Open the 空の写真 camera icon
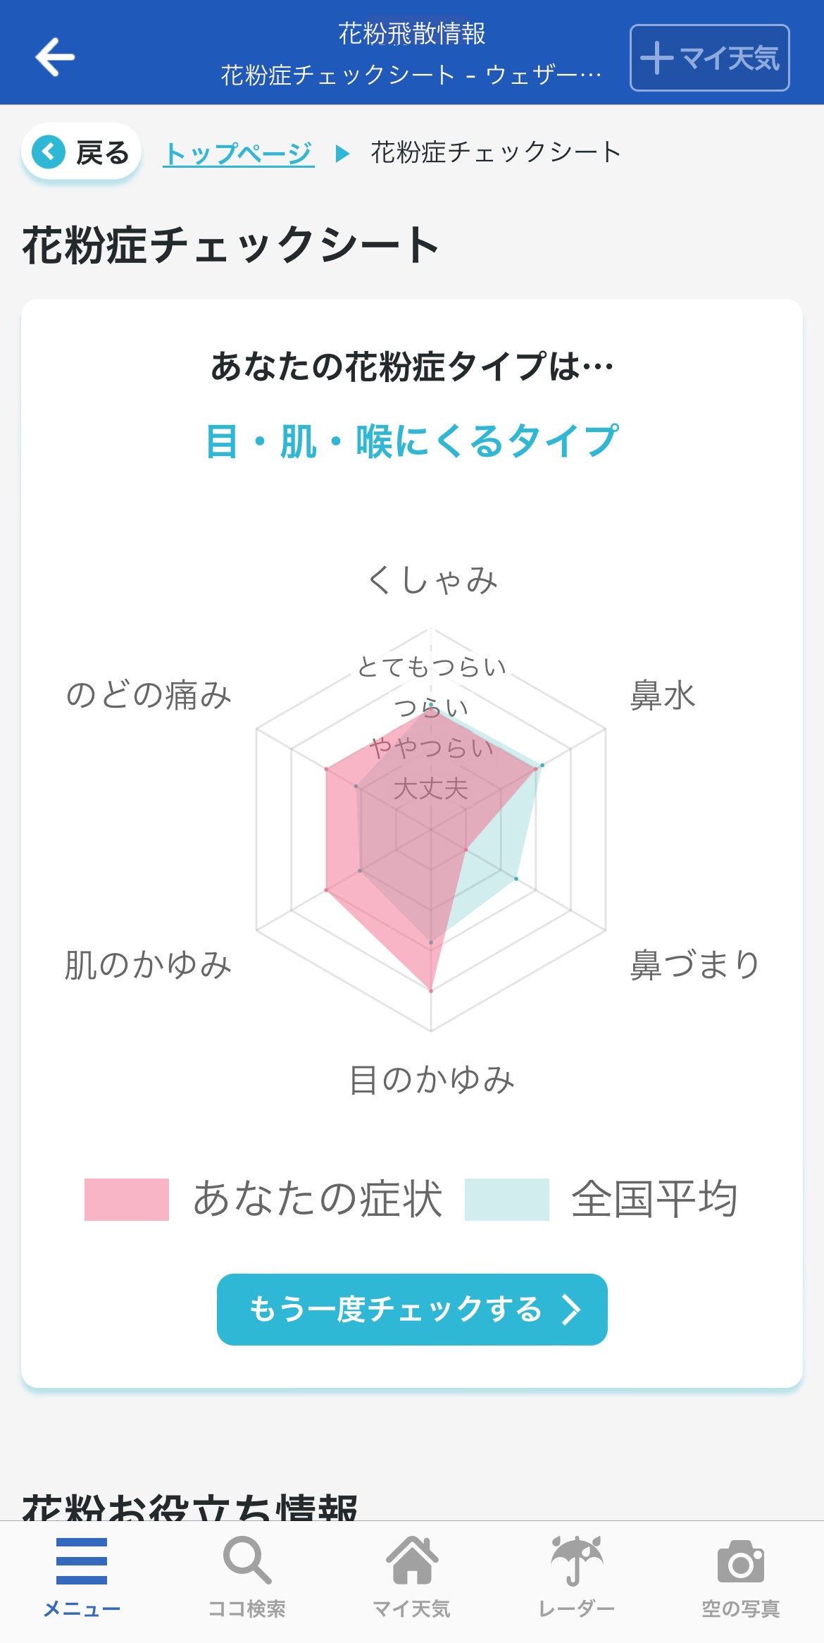The width and height of the screenshot is (824, 1643). 741,1561
